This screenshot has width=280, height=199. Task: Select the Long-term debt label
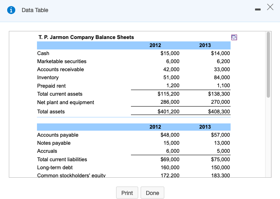(55, 167)
